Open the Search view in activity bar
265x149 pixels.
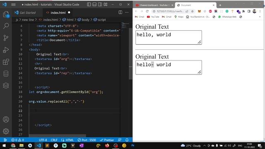[6, 26]
